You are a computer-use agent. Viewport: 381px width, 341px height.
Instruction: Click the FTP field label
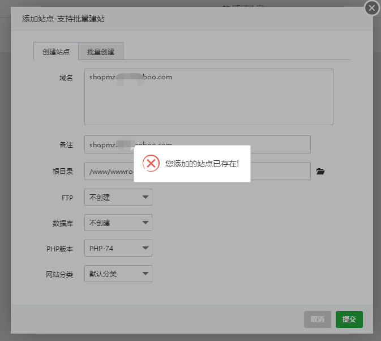click(x=67, y=198)
